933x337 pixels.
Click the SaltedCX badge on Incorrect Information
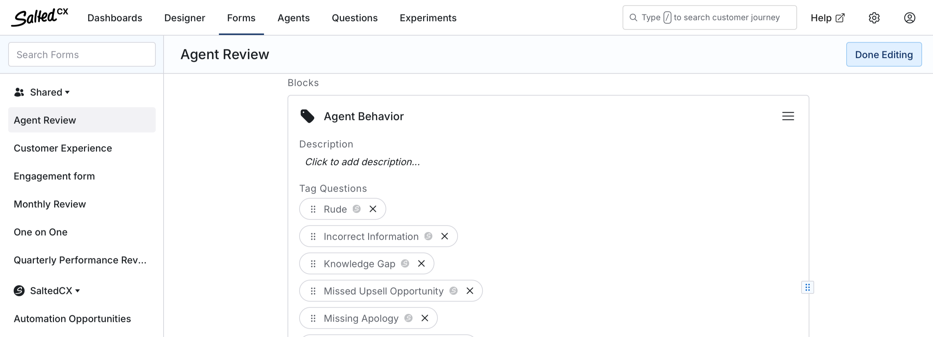point(428,236)
